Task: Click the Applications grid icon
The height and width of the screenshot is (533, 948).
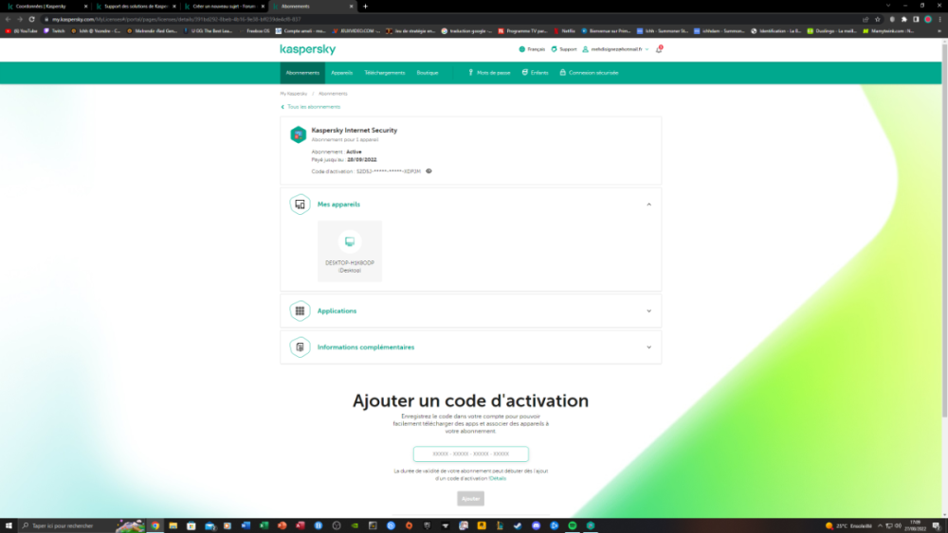Action: tap(300, 311)
